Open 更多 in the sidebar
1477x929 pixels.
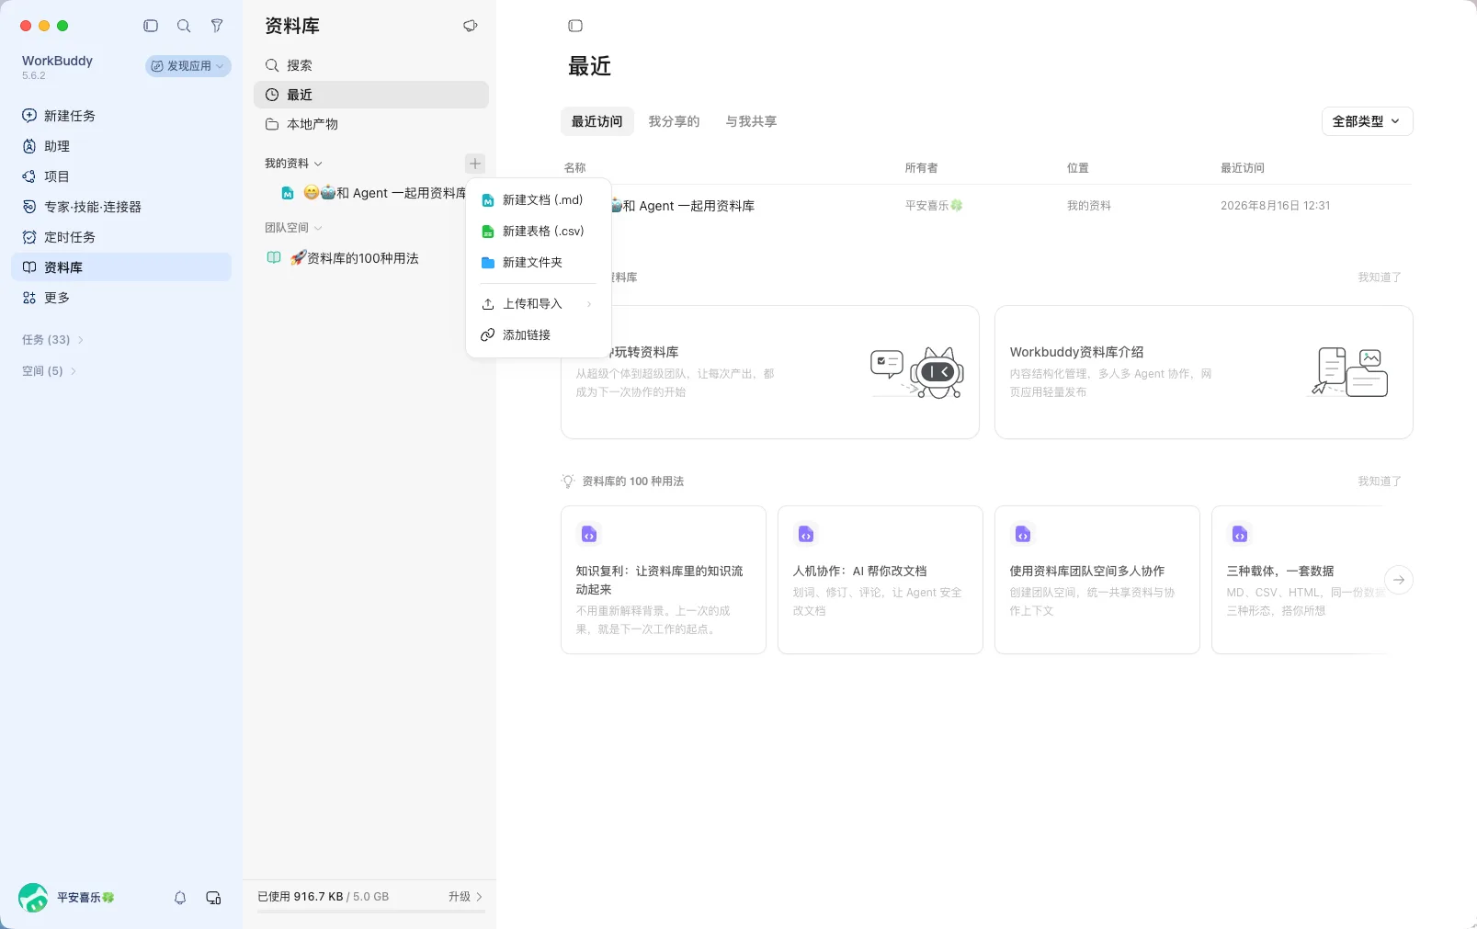121,298
